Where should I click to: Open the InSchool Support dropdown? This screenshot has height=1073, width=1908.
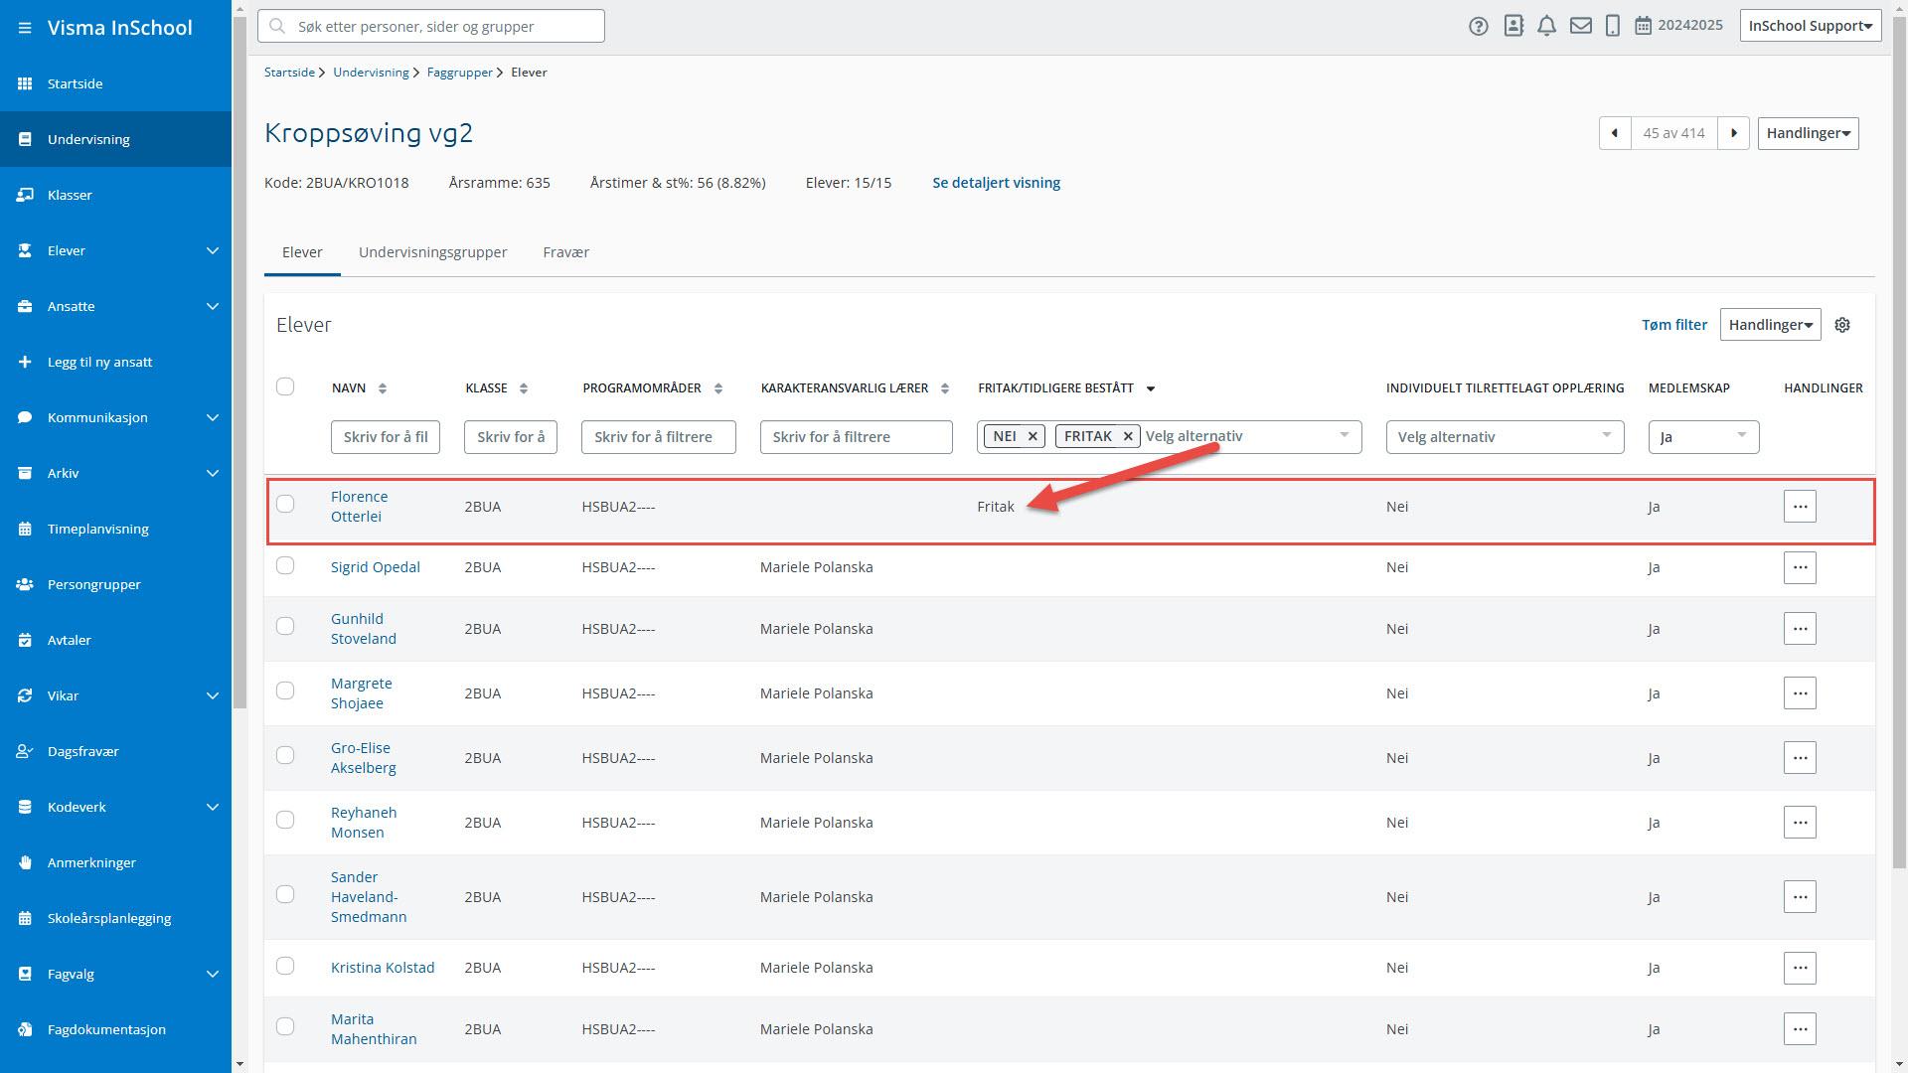tap(1810, 26)
